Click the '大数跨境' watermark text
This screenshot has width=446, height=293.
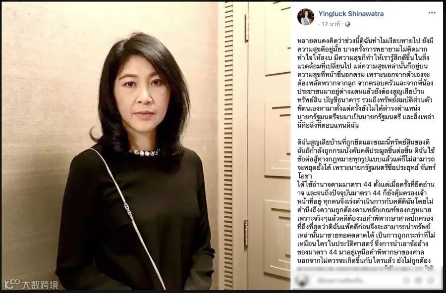(40, 285)
